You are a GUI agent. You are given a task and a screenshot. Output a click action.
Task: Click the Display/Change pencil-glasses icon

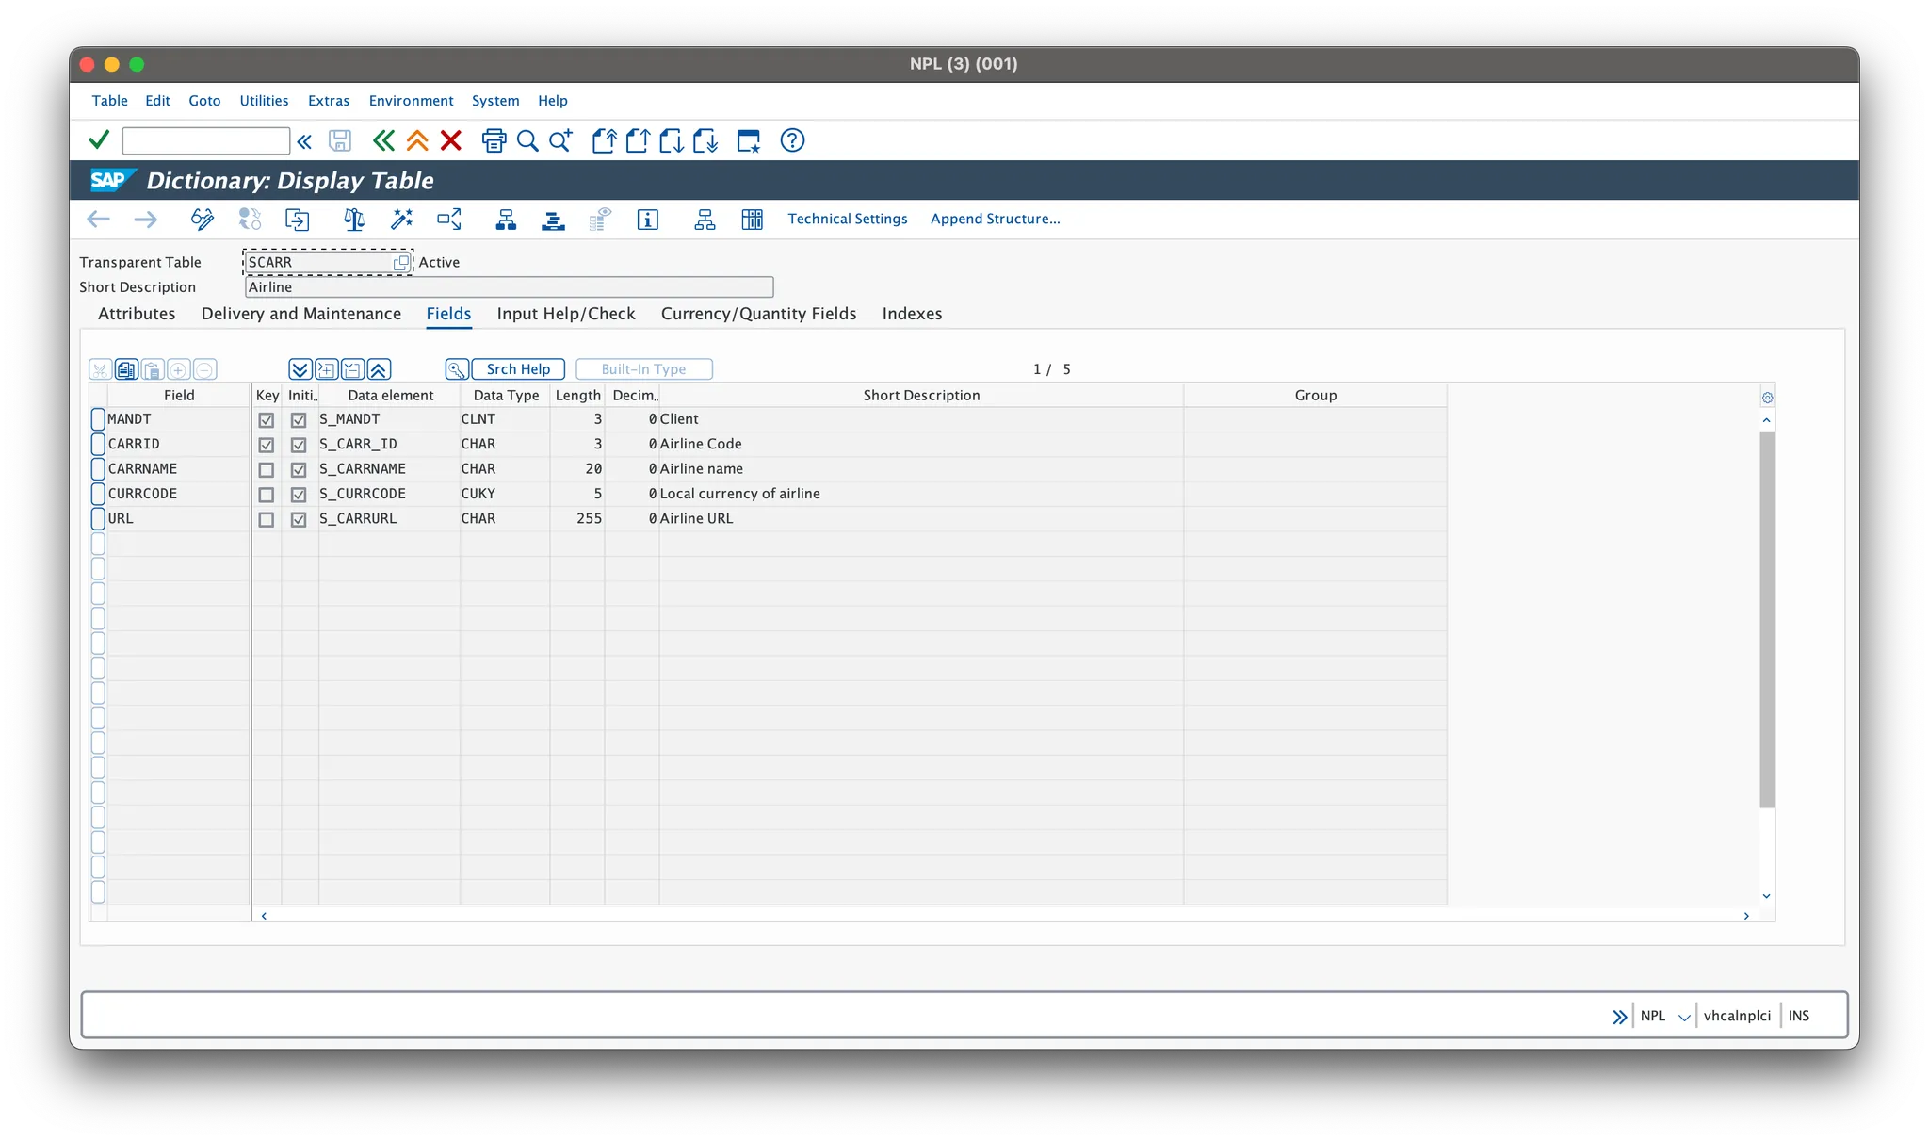(202, 220)
